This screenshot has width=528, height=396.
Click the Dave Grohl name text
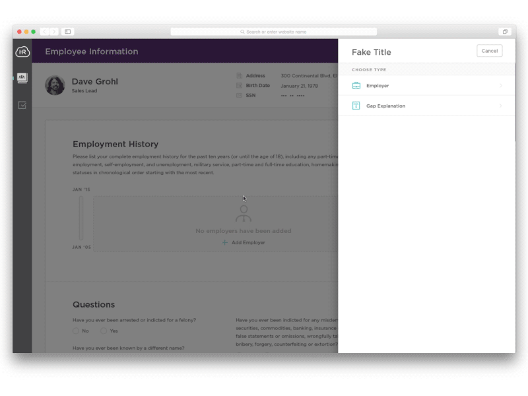pos(94,81)
